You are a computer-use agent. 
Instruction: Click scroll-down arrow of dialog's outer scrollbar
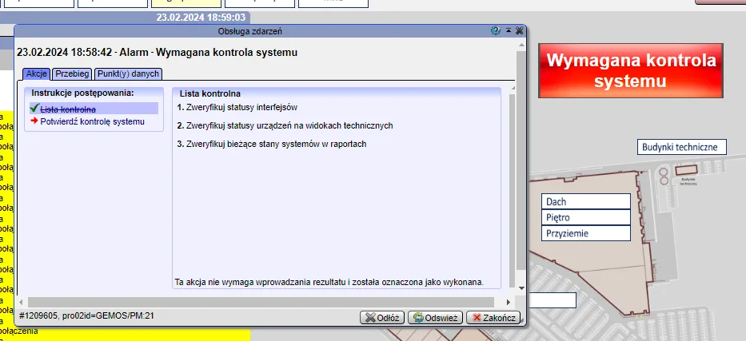tap(521, 287)
